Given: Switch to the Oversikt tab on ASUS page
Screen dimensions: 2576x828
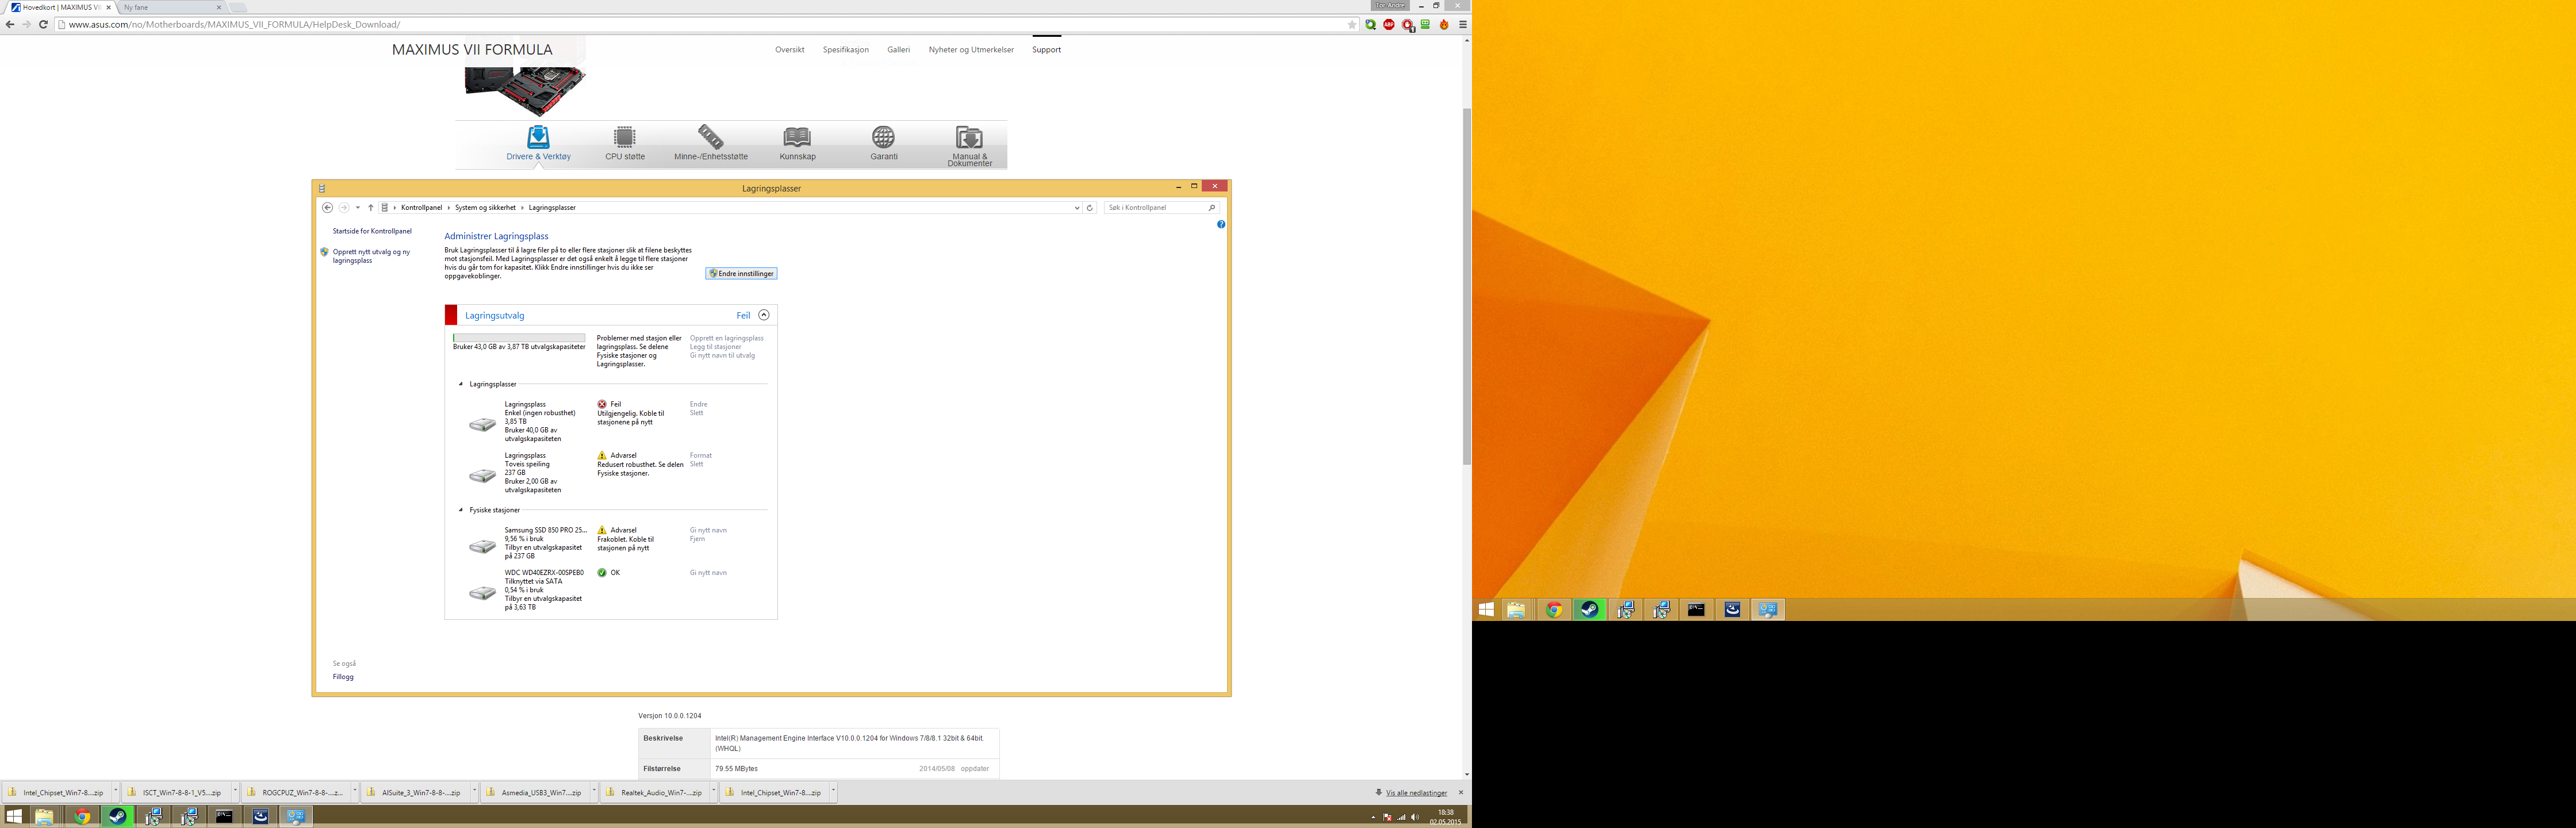Looking at the screenshot, I should (x=789, y=49).
